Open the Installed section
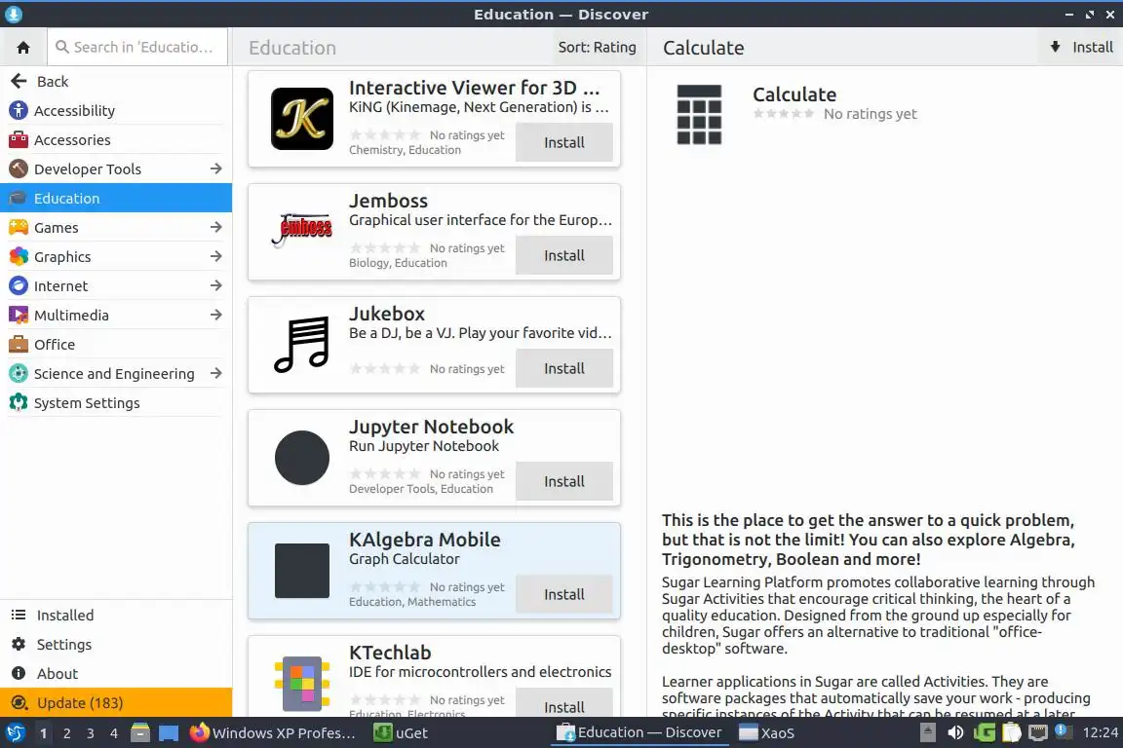Viewport: 1123px width, 748px height. point(116,616)
